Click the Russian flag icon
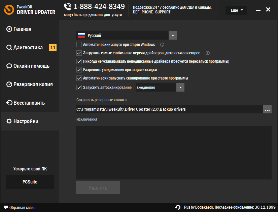 click(x=81, y=36)
